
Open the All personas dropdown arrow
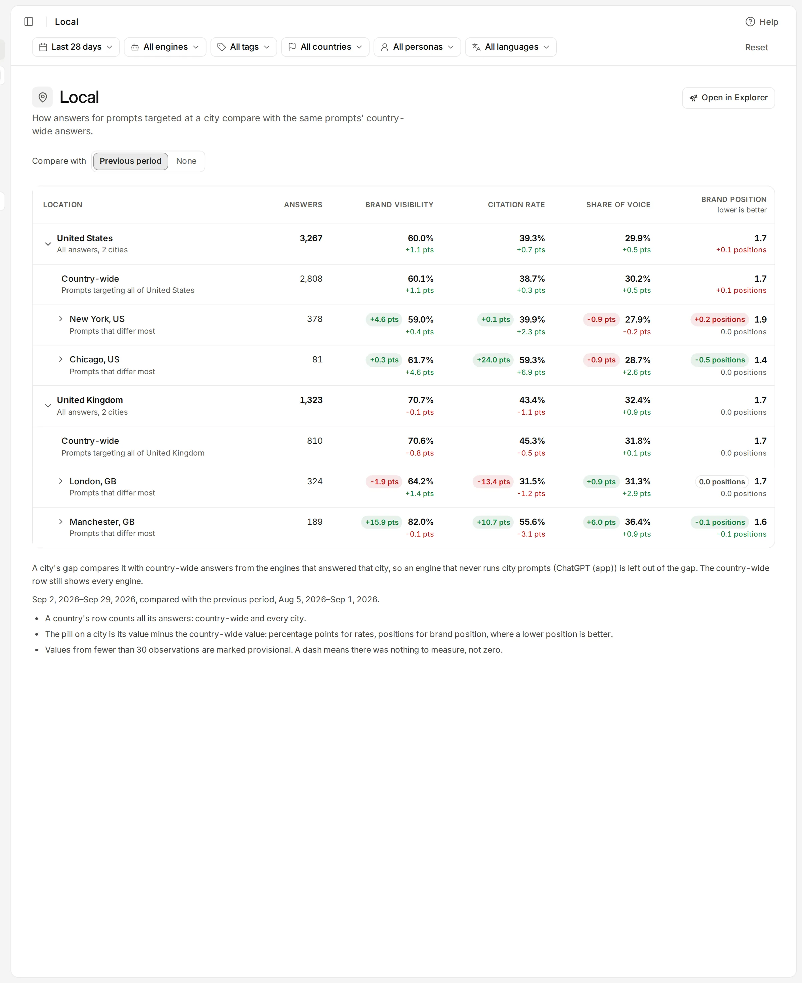tap(451, 47)
